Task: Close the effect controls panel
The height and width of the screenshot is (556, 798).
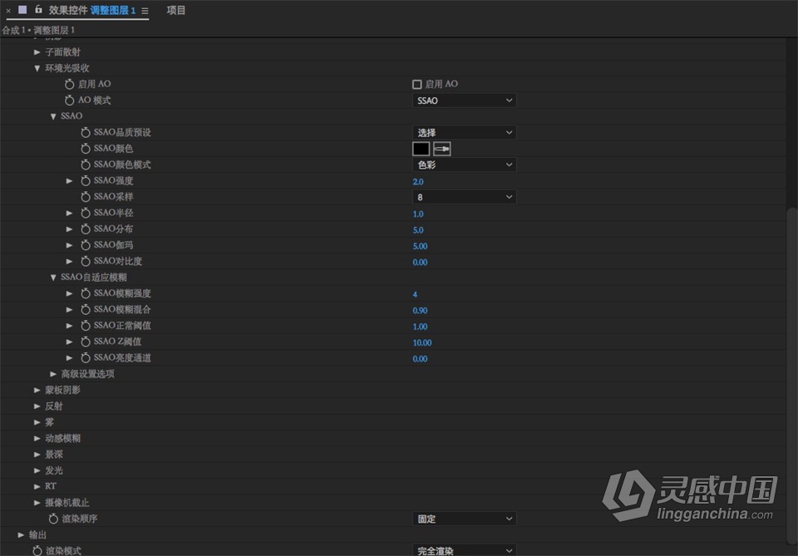Action: click(x=8, y=10)
